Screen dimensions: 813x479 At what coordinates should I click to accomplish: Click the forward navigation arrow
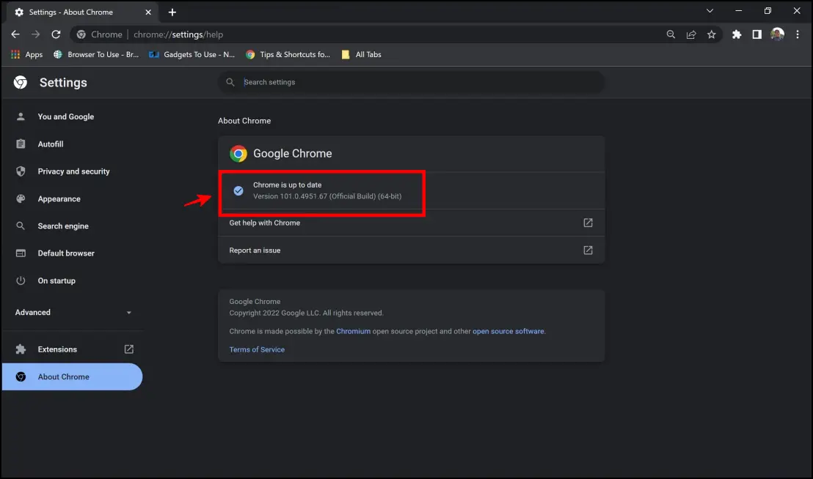pos(35,34)
